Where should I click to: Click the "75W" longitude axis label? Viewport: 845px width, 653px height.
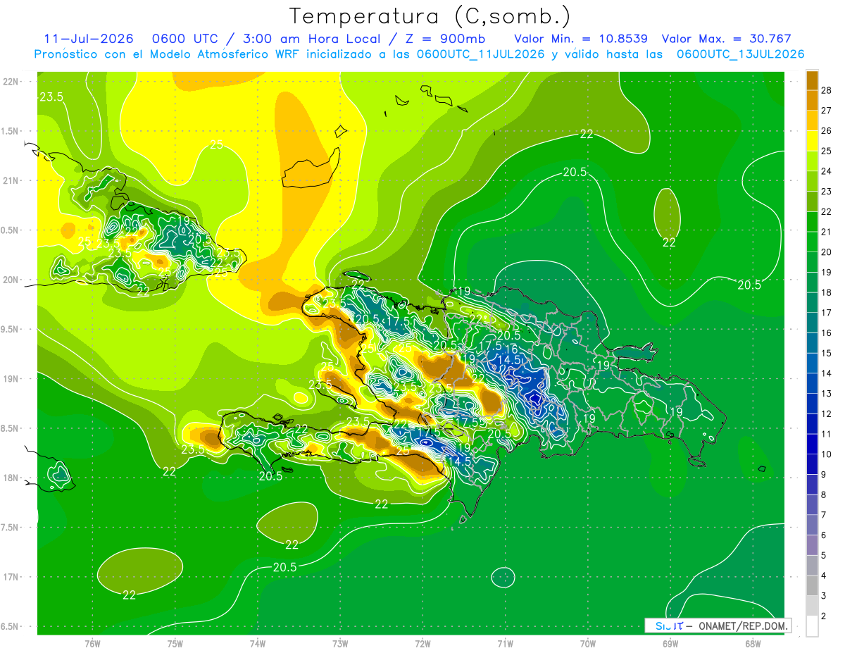(x=175, y=643)
